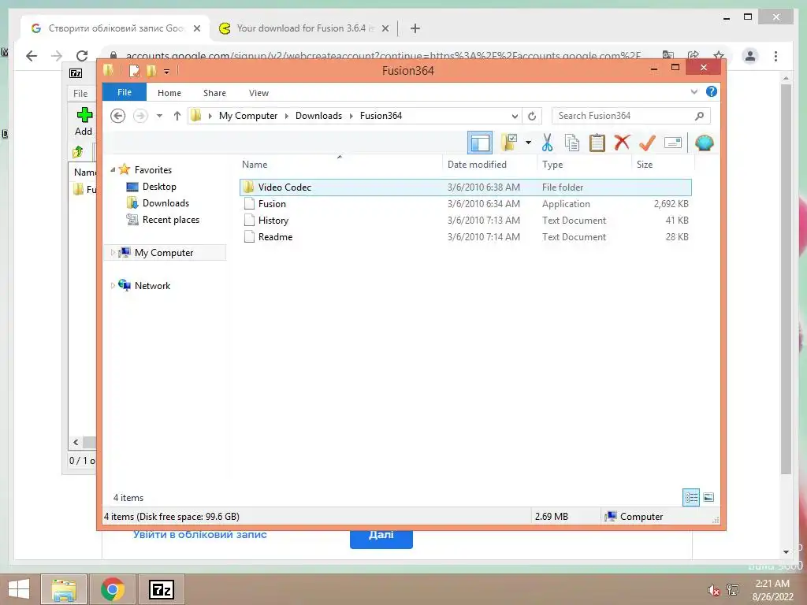The image size is (807, 605).
Task: Select My Computer in navigation pane
Action: [x=164, y=253]
